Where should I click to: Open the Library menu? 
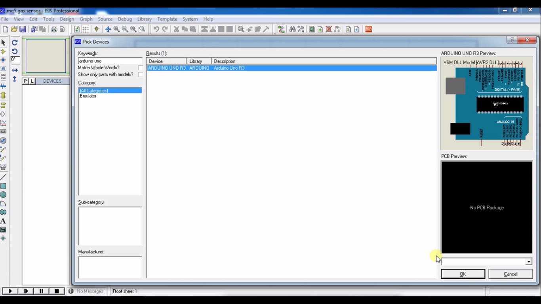(145, 19)
